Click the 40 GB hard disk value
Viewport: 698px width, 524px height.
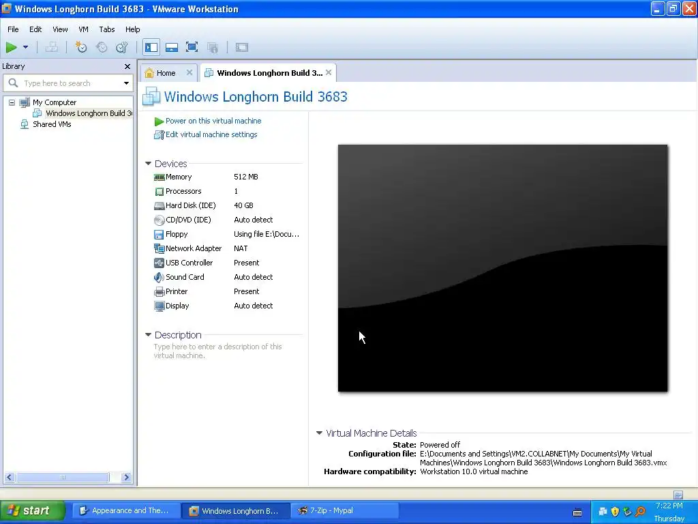pos(243,205)
